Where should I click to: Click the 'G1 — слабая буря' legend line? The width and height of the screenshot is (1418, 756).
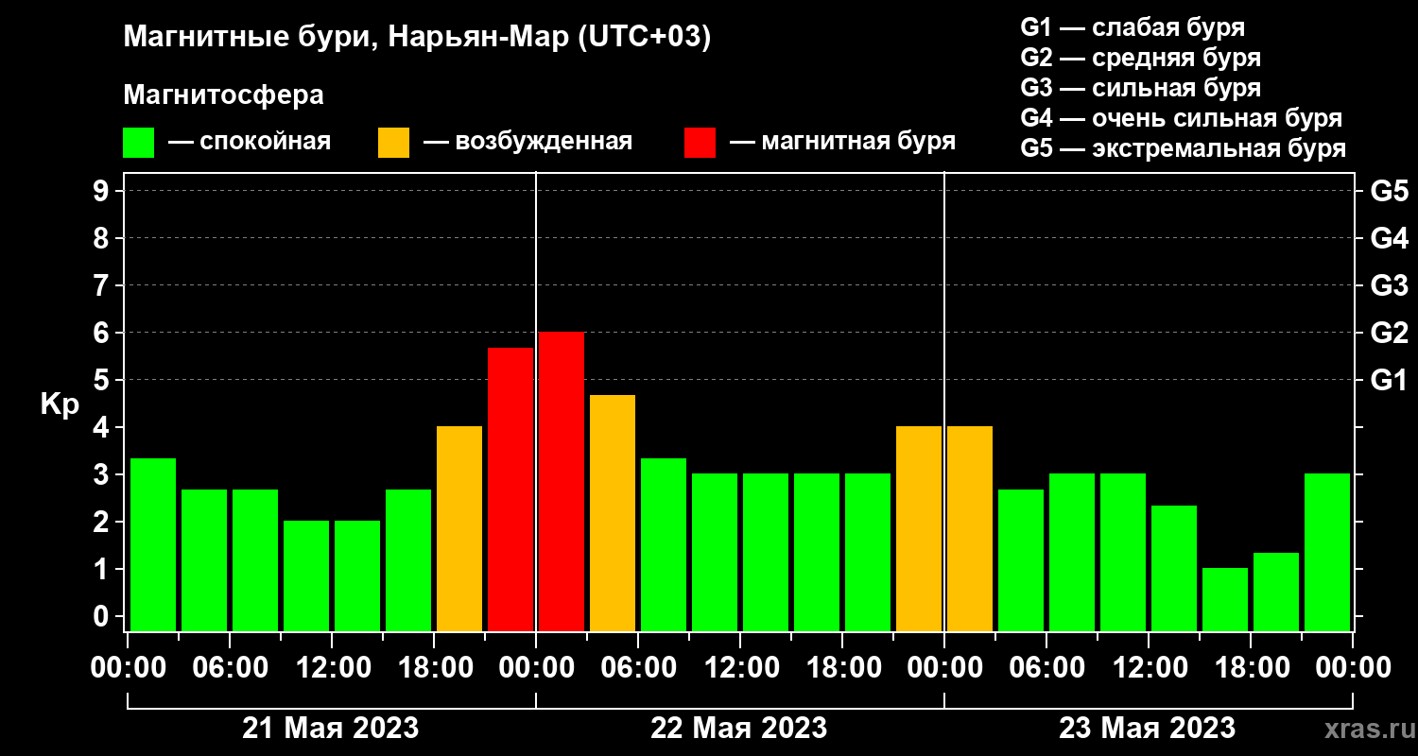1133,26
